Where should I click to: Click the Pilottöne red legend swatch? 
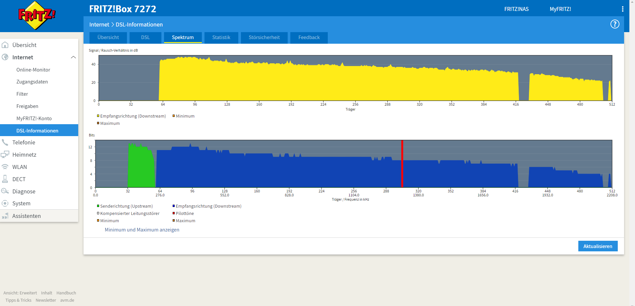point(174,213)
